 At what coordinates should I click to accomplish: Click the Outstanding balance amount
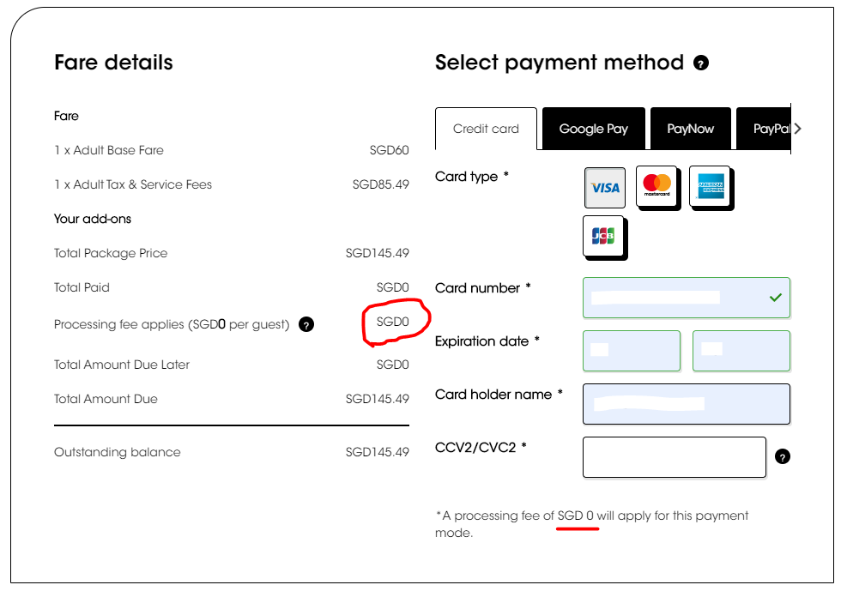[x=377, y=452]
